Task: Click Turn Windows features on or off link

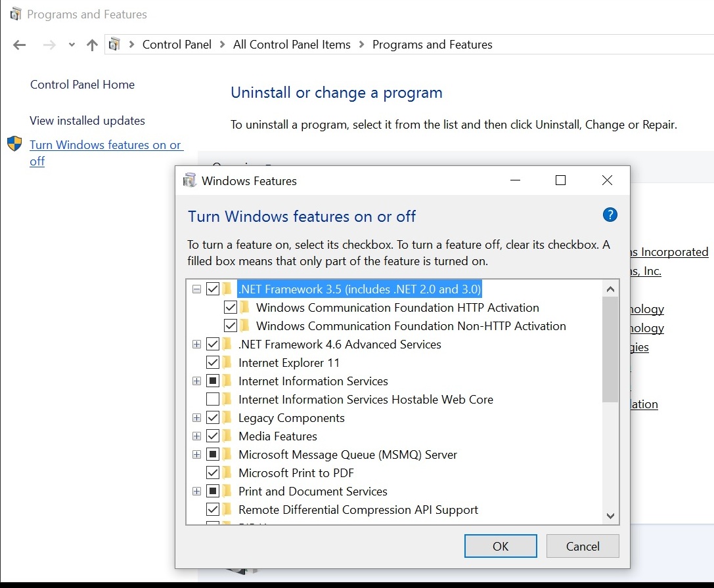Action: [x=106, y=153]
